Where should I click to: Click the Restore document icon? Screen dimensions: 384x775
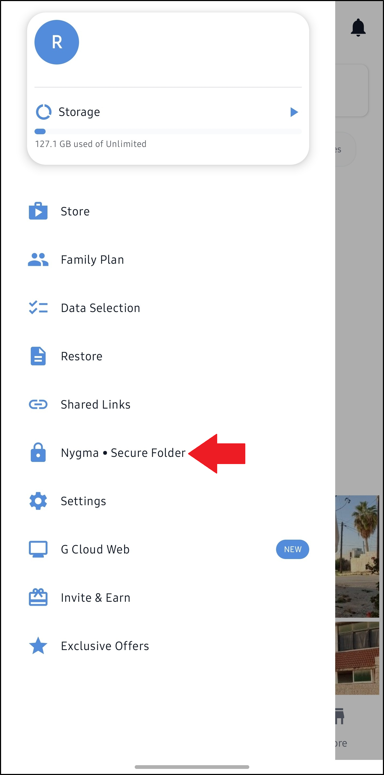pyautogui.click(x=38, y=356)
